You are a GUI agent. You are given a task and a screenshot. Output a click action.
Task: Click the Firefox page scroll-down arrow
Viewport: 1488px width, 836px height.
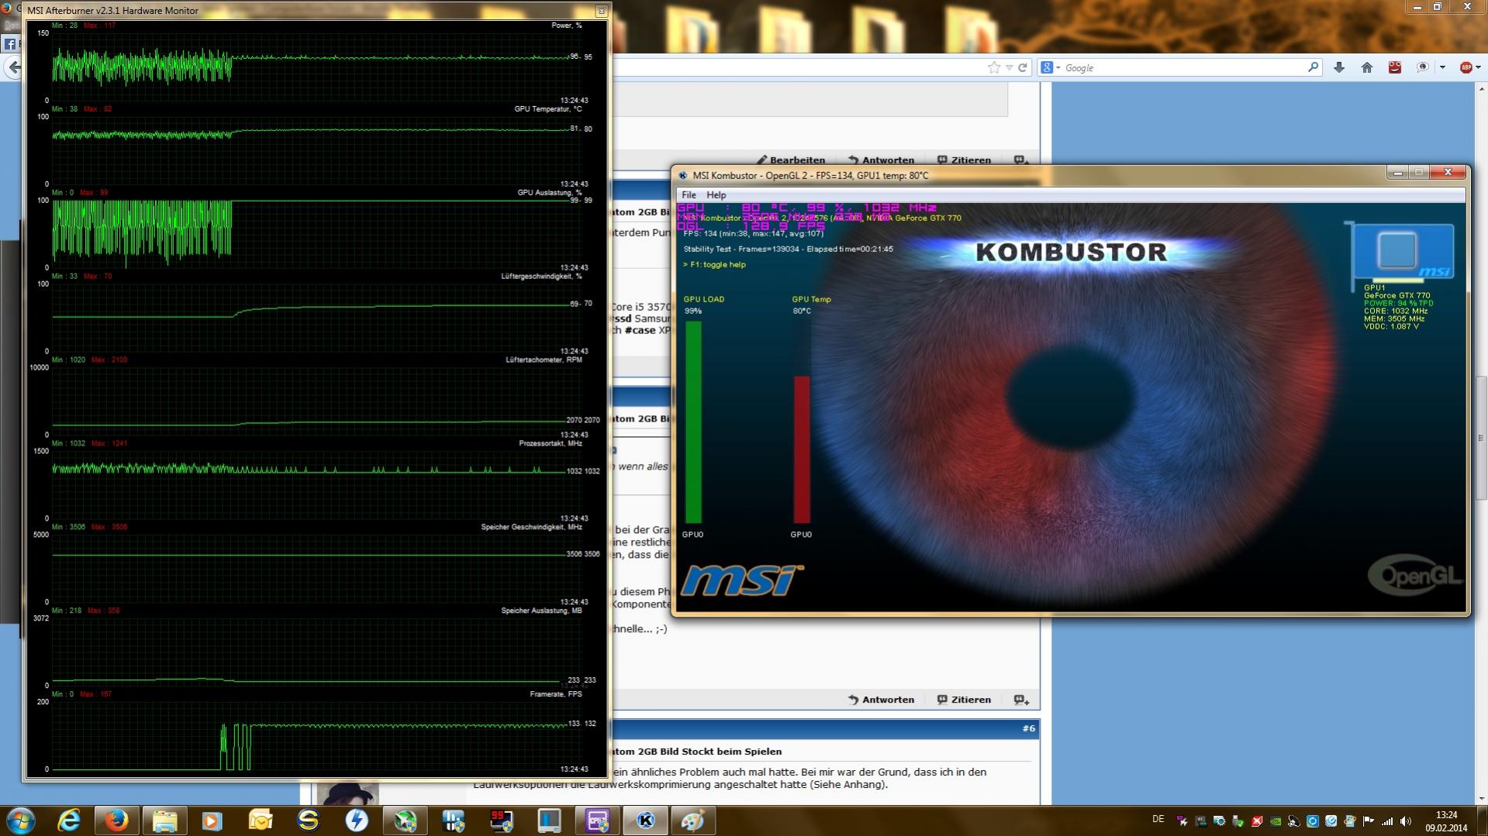[x=1482, y=798]
